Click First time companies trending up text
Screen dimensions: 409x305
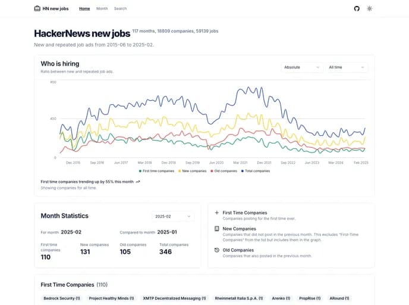(x=87, y=182)
